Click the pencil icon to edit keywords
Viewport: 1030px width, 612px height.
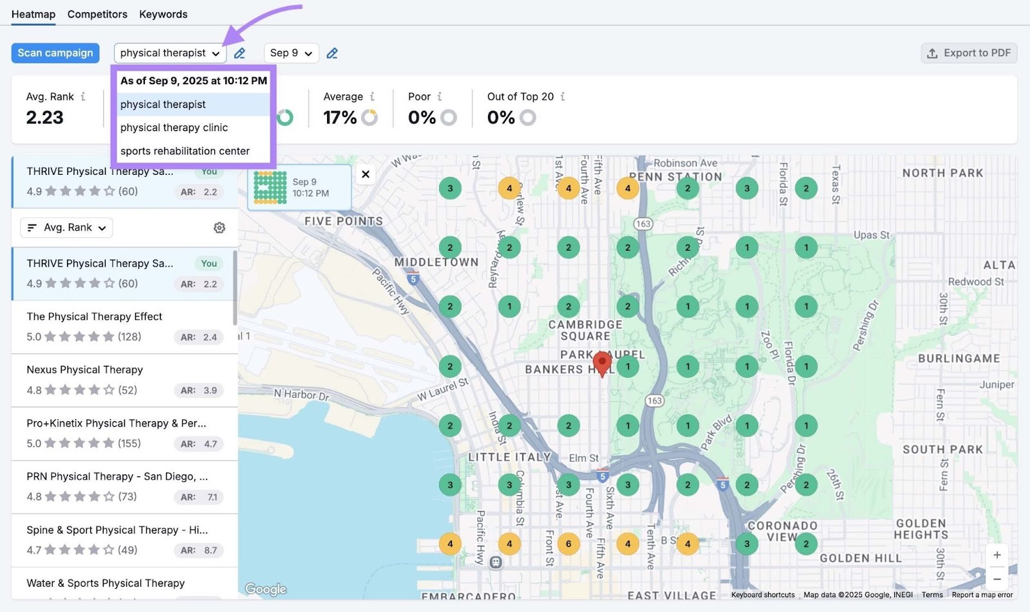point(240,53)
